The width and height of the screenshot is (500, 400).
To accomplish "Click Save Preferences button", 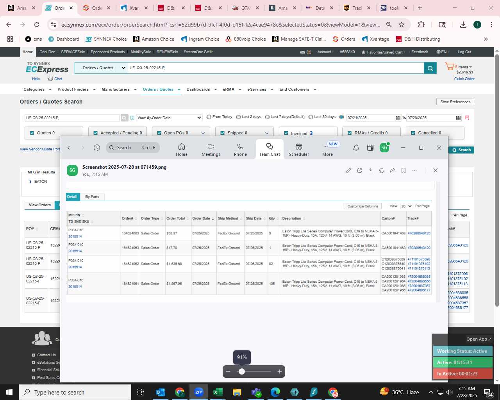I will pyautogui.click(x=455, y=102).
